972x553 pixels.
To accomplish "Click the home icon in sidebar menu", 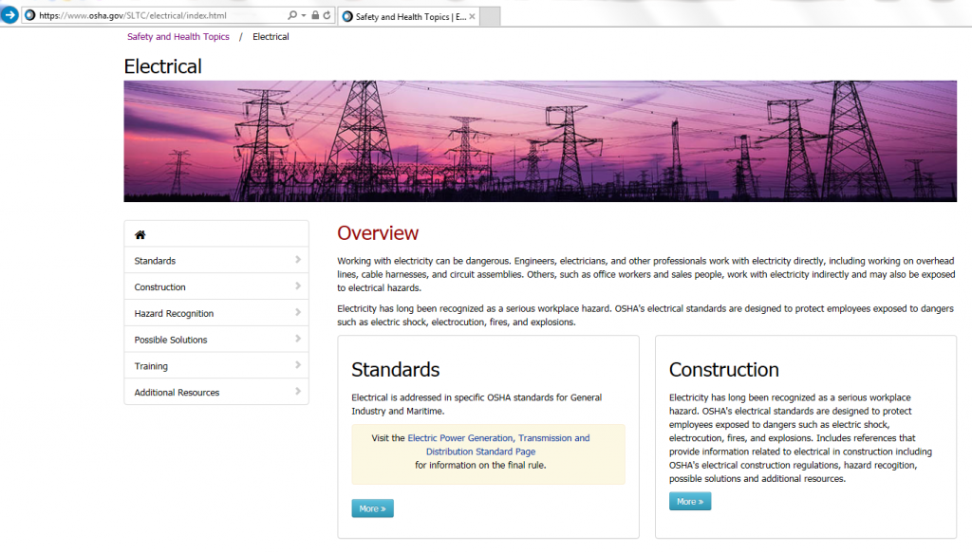I will (140, 234).
